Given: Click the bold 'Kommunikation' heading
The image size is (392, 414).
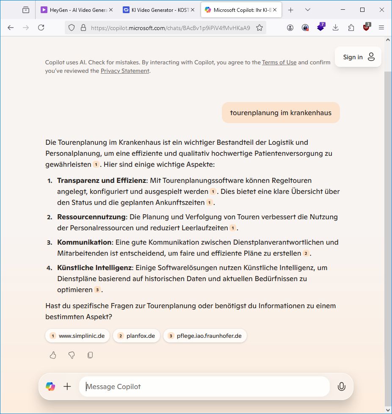Looking at the screenshot, I should point(85,243).
